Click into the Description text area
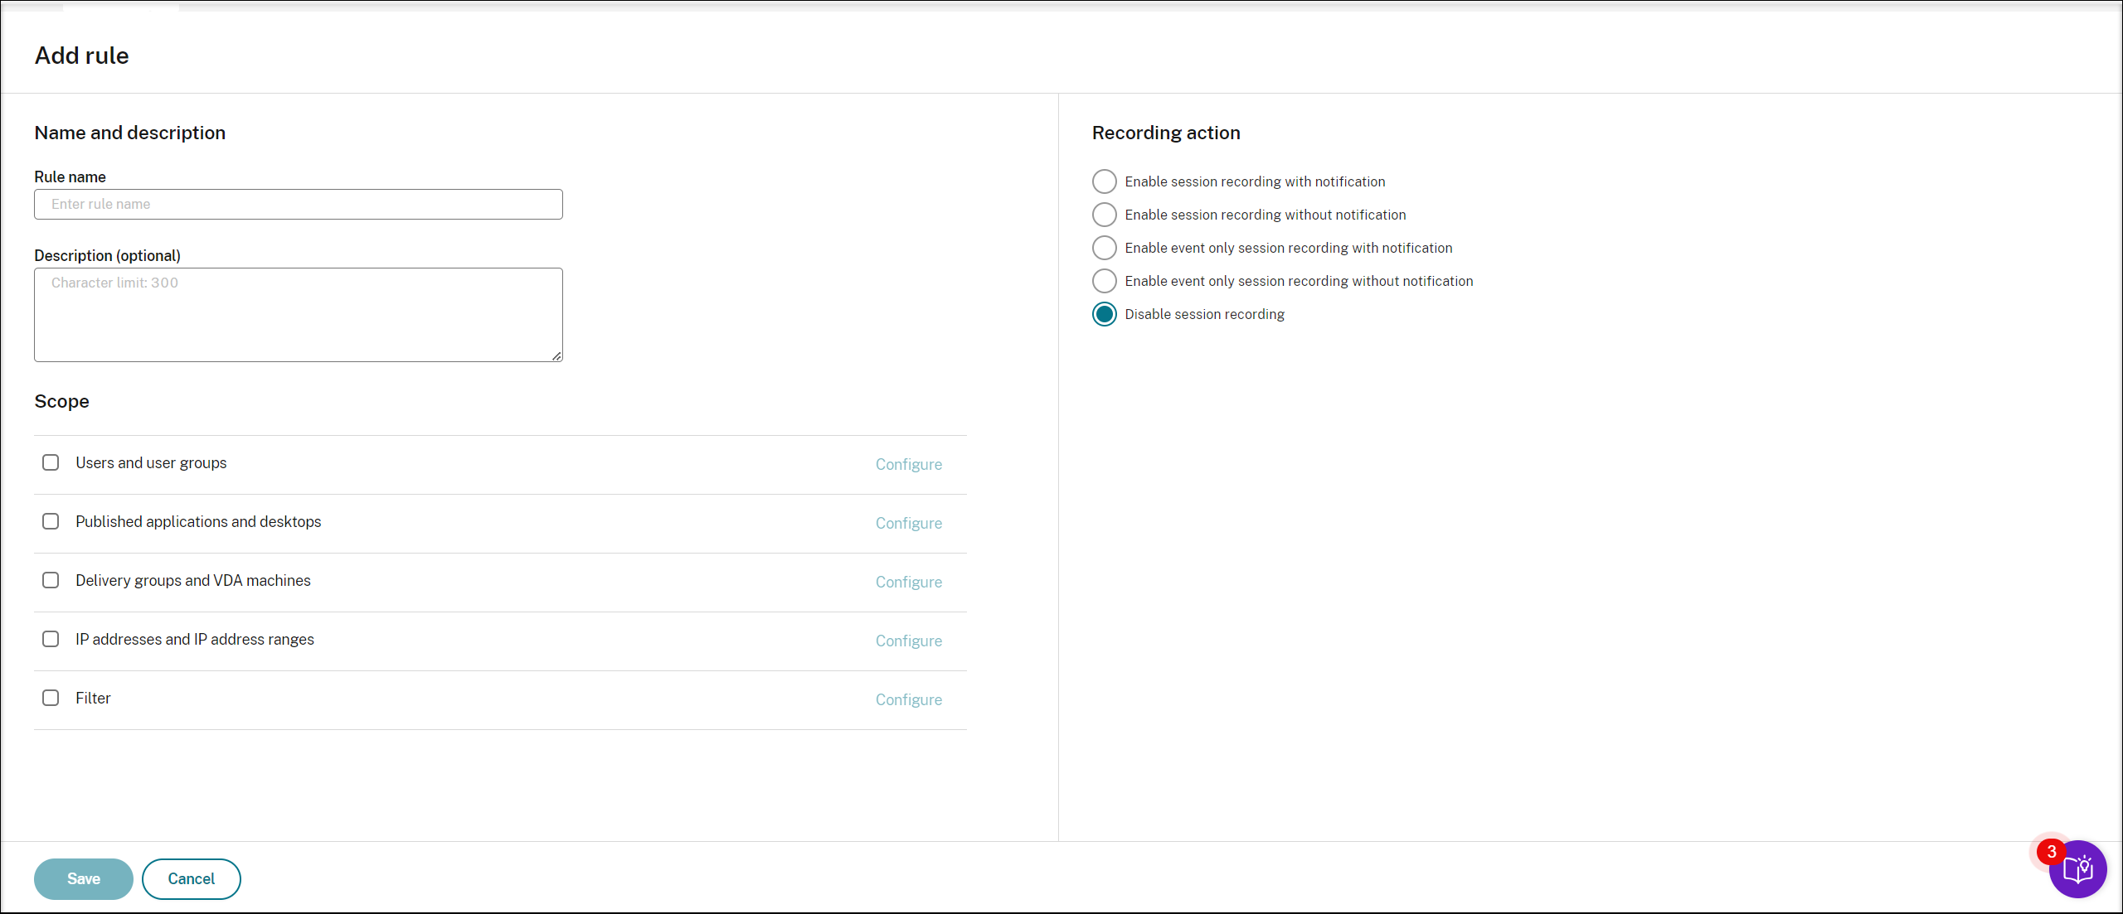The image size is (2123, 914). [x=299, y=315]
